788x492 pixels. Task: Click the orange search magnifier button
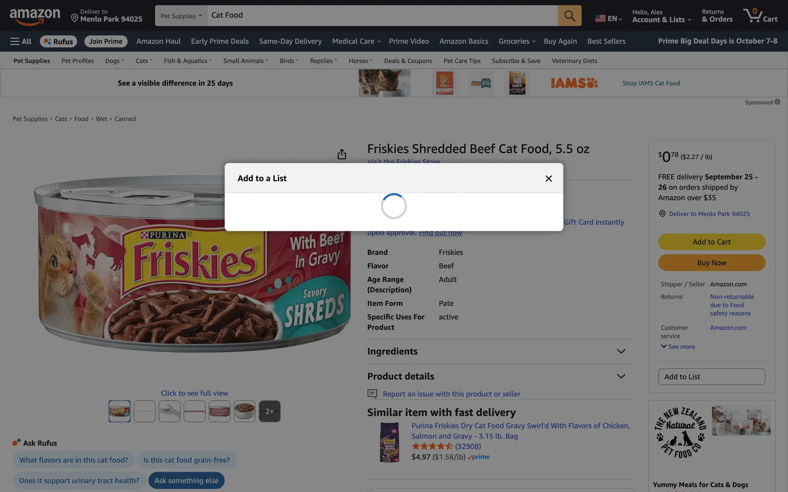pyautogui.click(x=569, y=16)
